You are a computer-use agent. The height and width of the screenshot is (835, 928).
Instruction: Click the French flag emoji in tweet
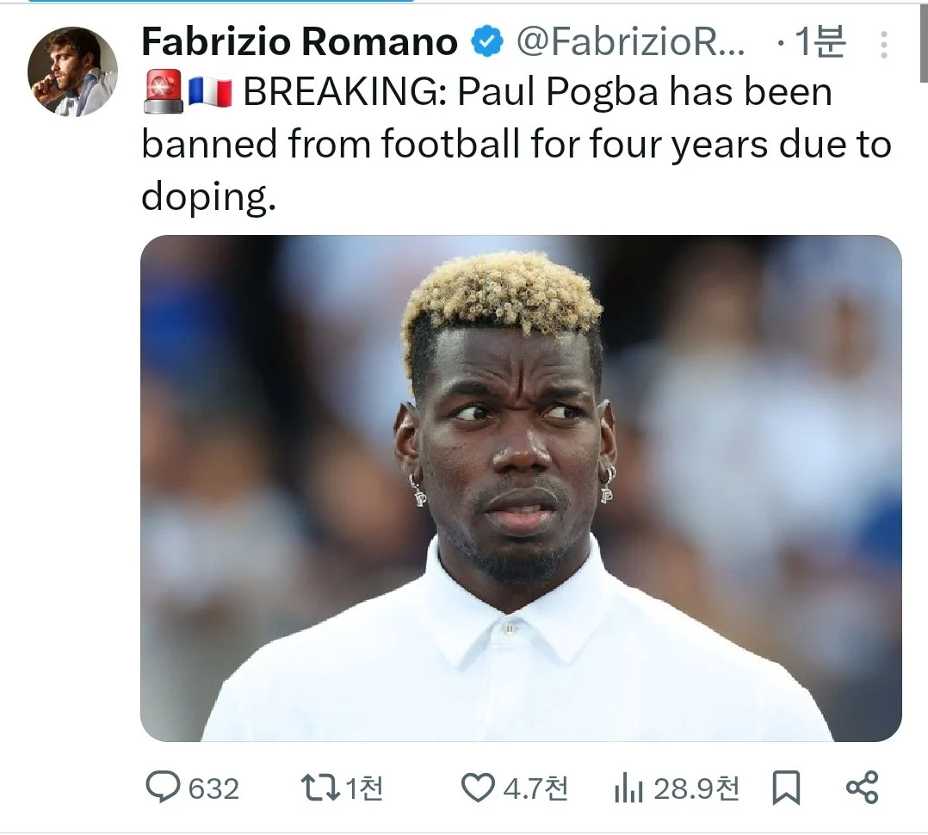coord(209,93)
